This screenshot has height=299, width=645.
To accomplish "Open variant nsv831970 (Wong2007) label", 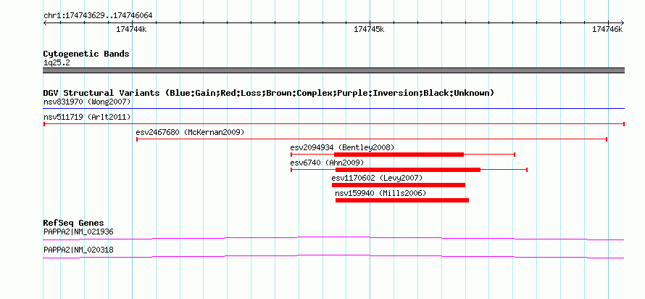I will 87,102.
